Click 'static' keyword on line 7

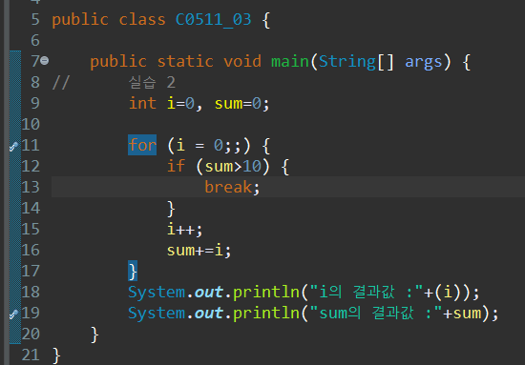(185, 62)
